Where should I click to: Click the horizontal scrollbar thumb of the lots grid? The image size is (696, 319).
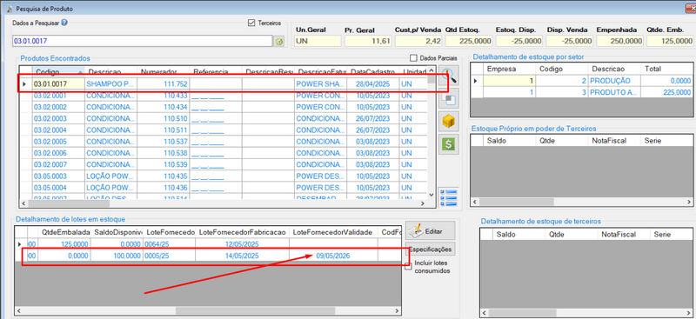point(255,310)
